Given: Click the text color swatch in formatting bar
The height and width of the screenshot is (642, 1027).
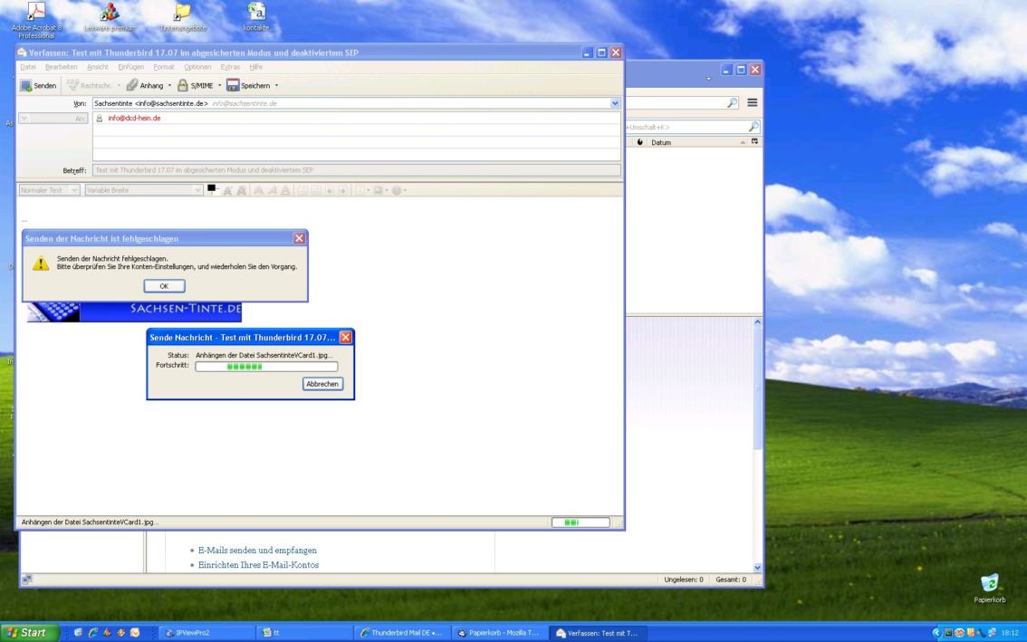Looking at the screenshot, I should [x=212, y=188].
